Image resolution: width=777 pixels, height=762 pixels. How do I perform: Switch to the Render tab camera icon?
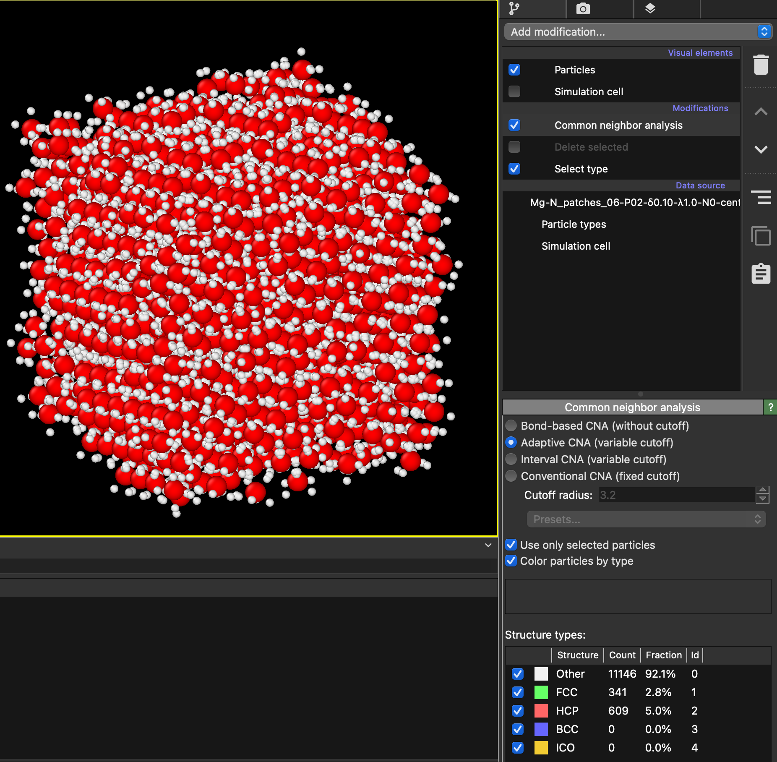click(x=583, y=9)
